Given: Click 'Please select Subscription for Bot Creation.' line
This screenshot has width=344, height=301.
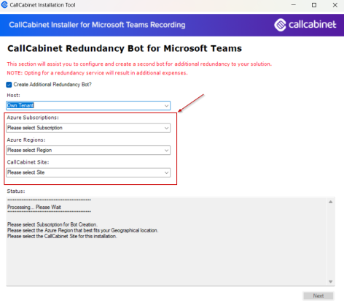Looking at the screenshot, I should (52, 224).
